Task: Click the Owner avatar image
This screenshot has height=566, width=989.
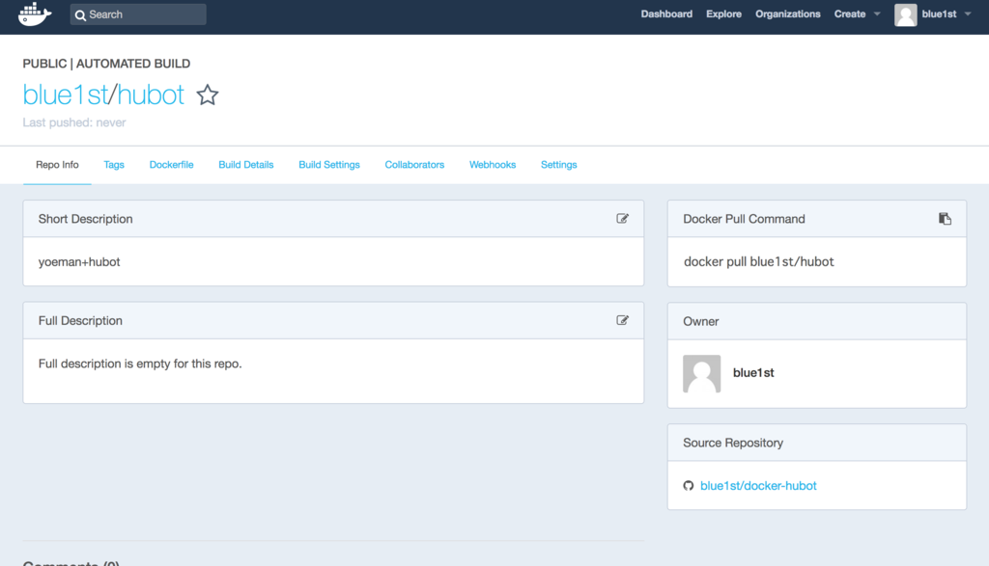Action: click(701, 373)
